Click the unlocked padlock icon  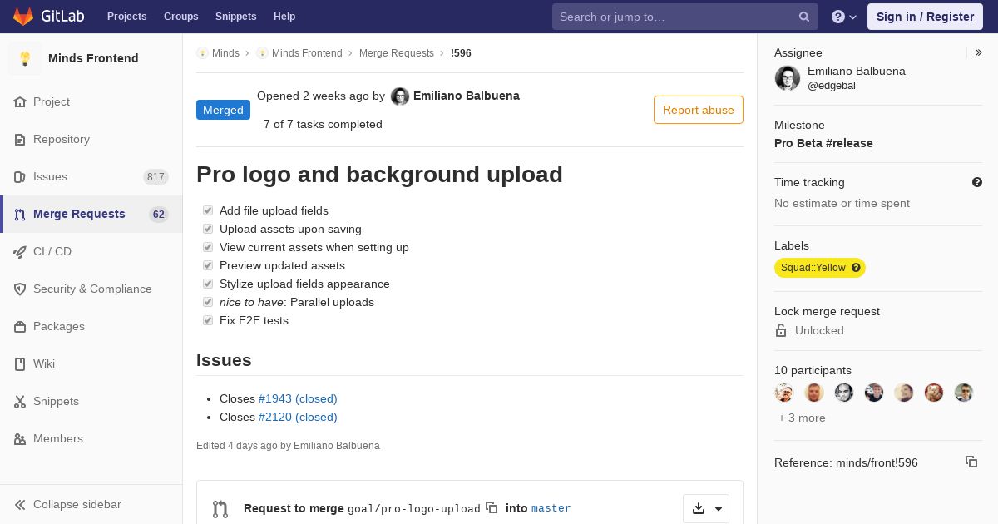pos(781,330)
